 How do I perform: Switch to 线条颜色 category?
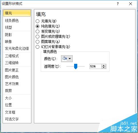click(x=17, y=21)
